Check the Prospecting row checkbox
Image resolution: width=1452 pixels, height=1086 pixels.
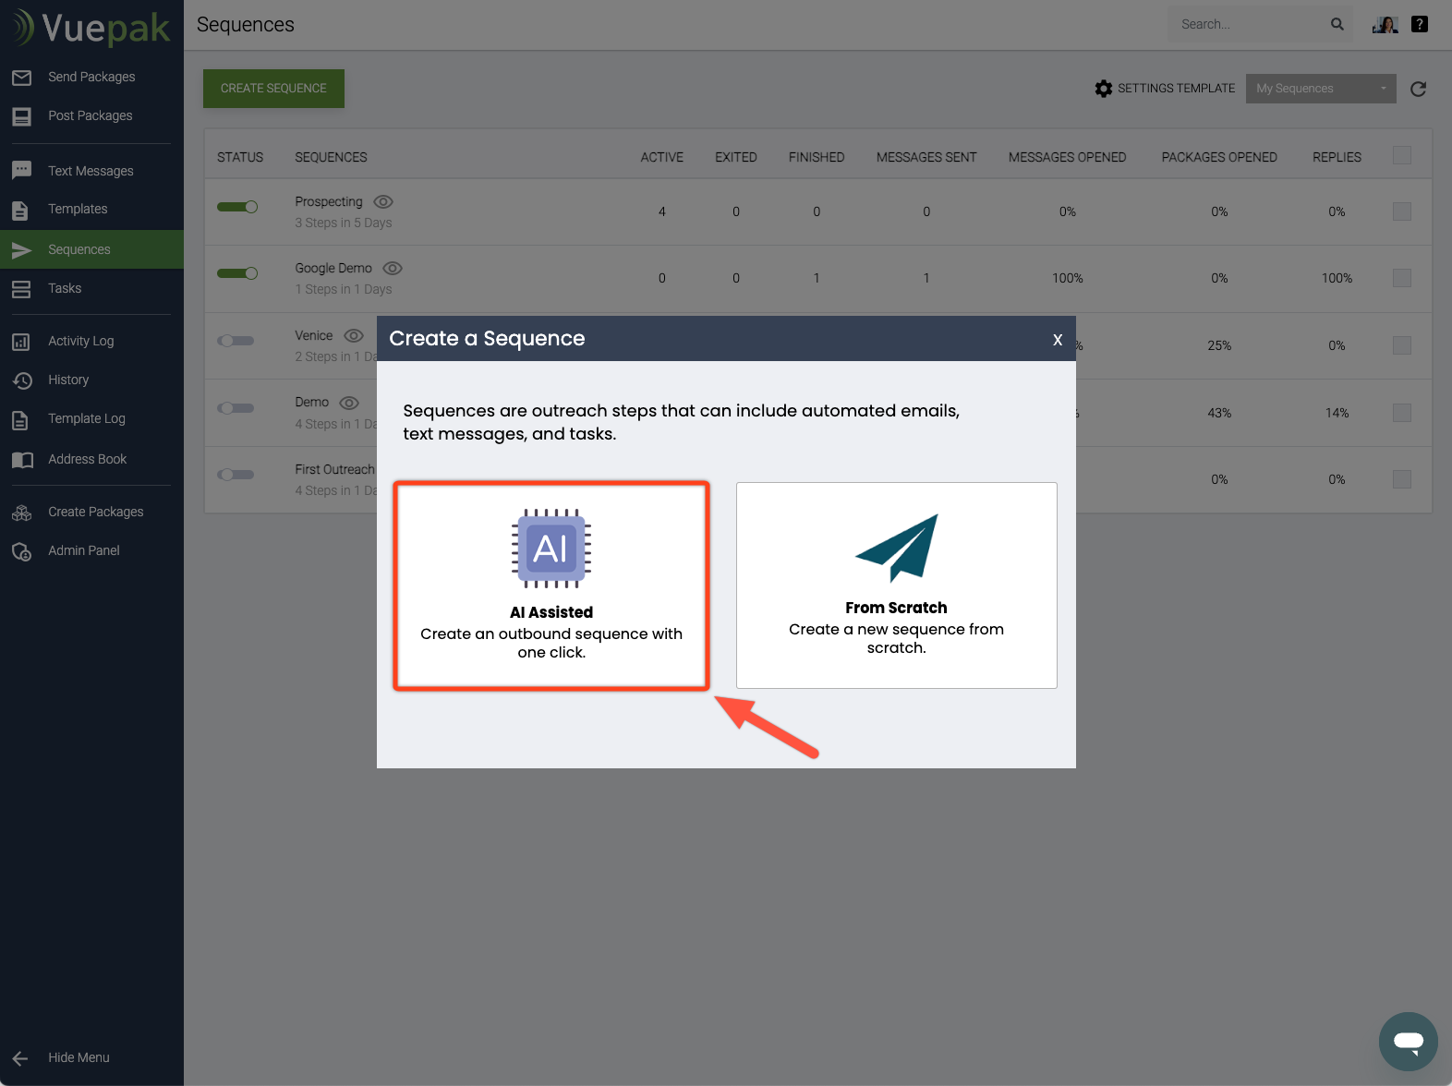click(1401, 211)
